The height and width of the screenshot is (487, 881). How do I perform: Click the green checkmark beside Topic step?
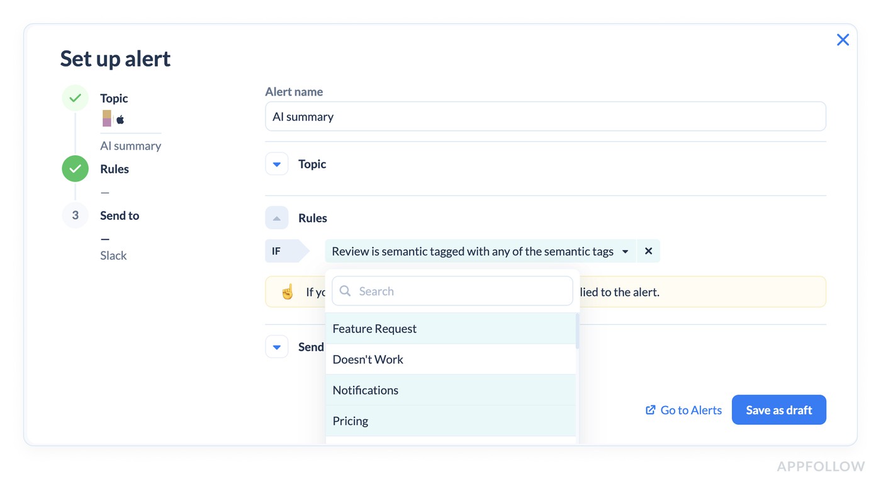[75, 98]
